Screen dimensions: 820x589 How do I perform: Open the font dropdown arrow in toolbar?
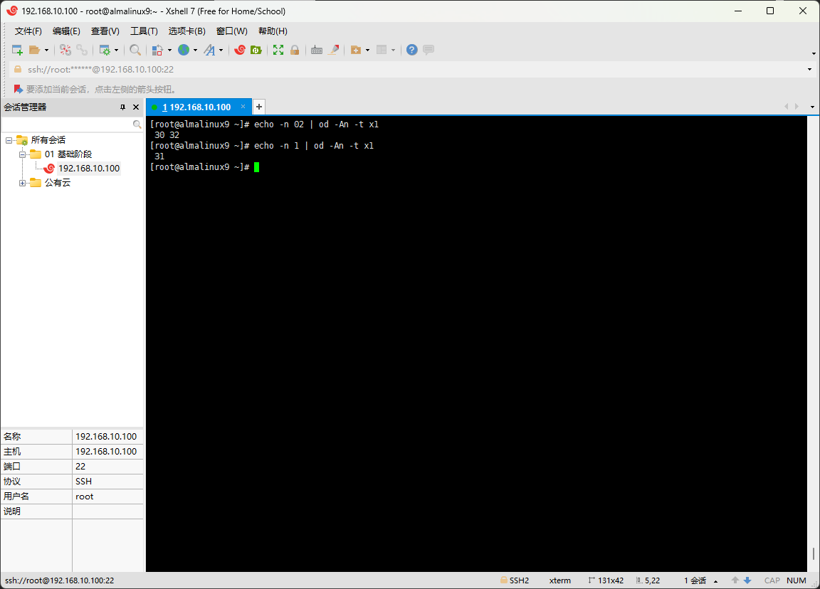coord(221,50)
